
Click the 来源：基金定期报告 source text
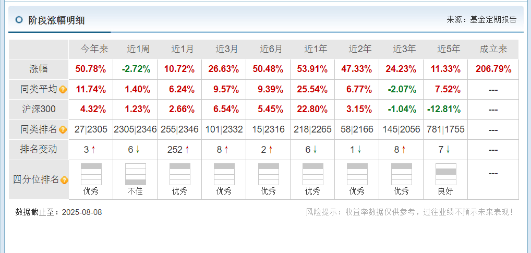coord(481,20)
